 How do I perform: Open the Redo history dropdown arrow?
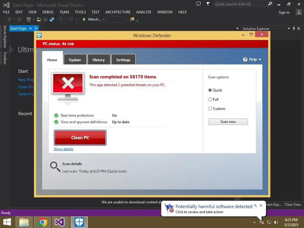pos(76,19)
